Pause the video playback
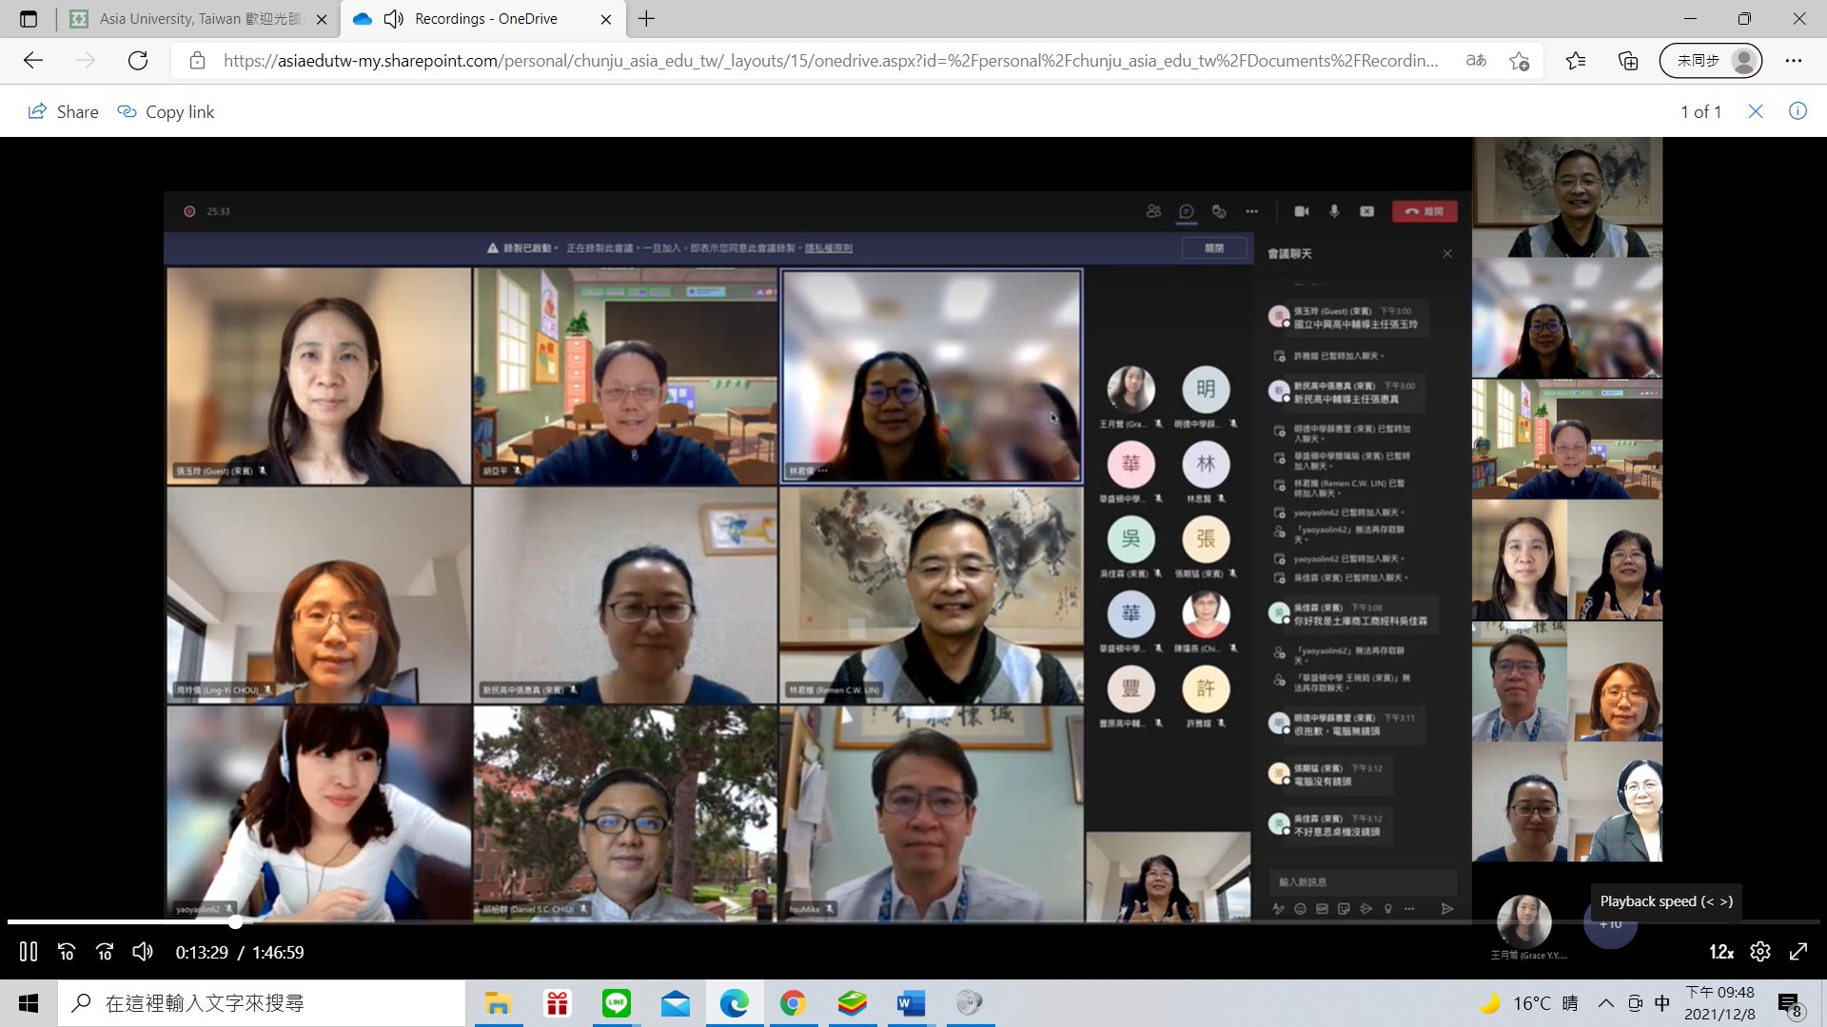The height and width of the screenshot is (1027, 1827). coord(29,952)
